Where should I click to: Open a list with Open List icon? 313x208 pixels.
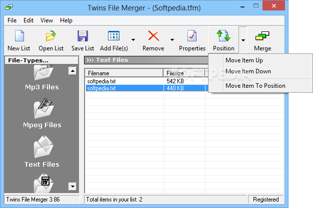[x=50, y=36]
